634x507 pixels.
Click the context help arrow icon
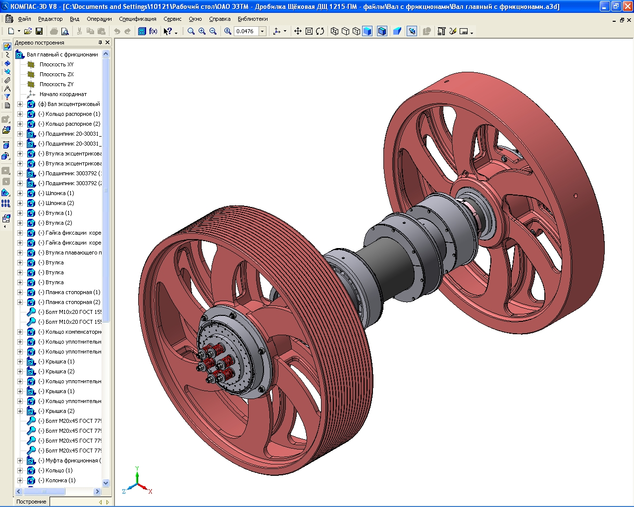168,31
